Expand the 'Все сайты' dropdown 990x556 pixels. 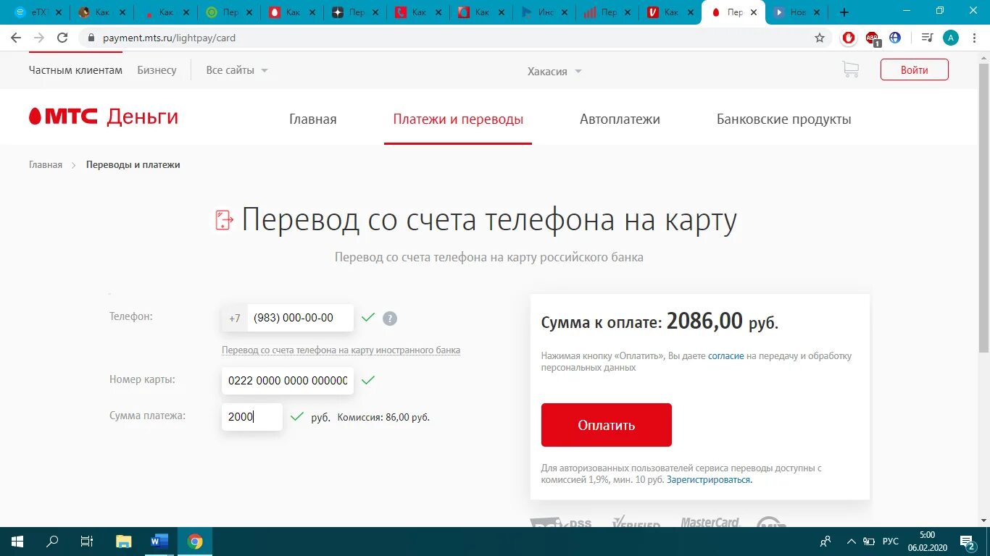coord(237,70)
